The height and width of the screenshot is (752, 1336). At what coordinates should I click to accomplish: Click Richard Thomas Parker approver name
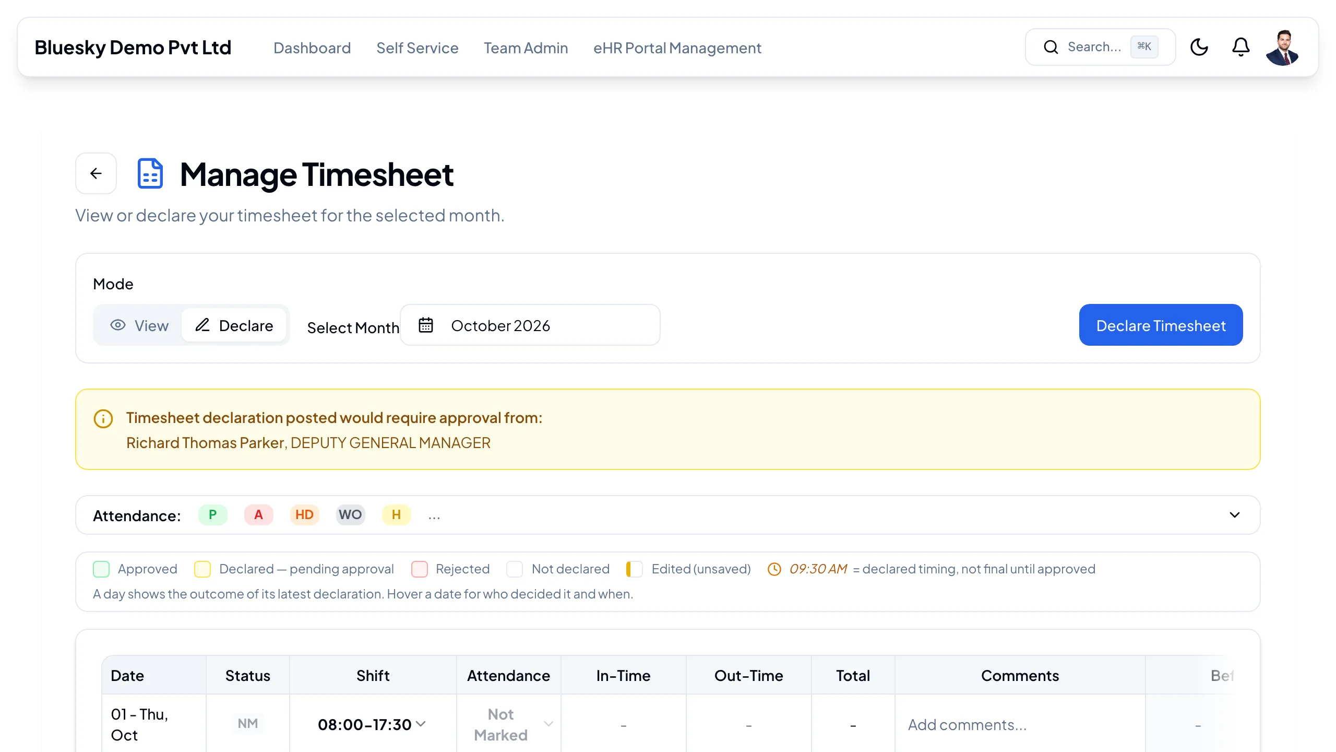point(205,443)
